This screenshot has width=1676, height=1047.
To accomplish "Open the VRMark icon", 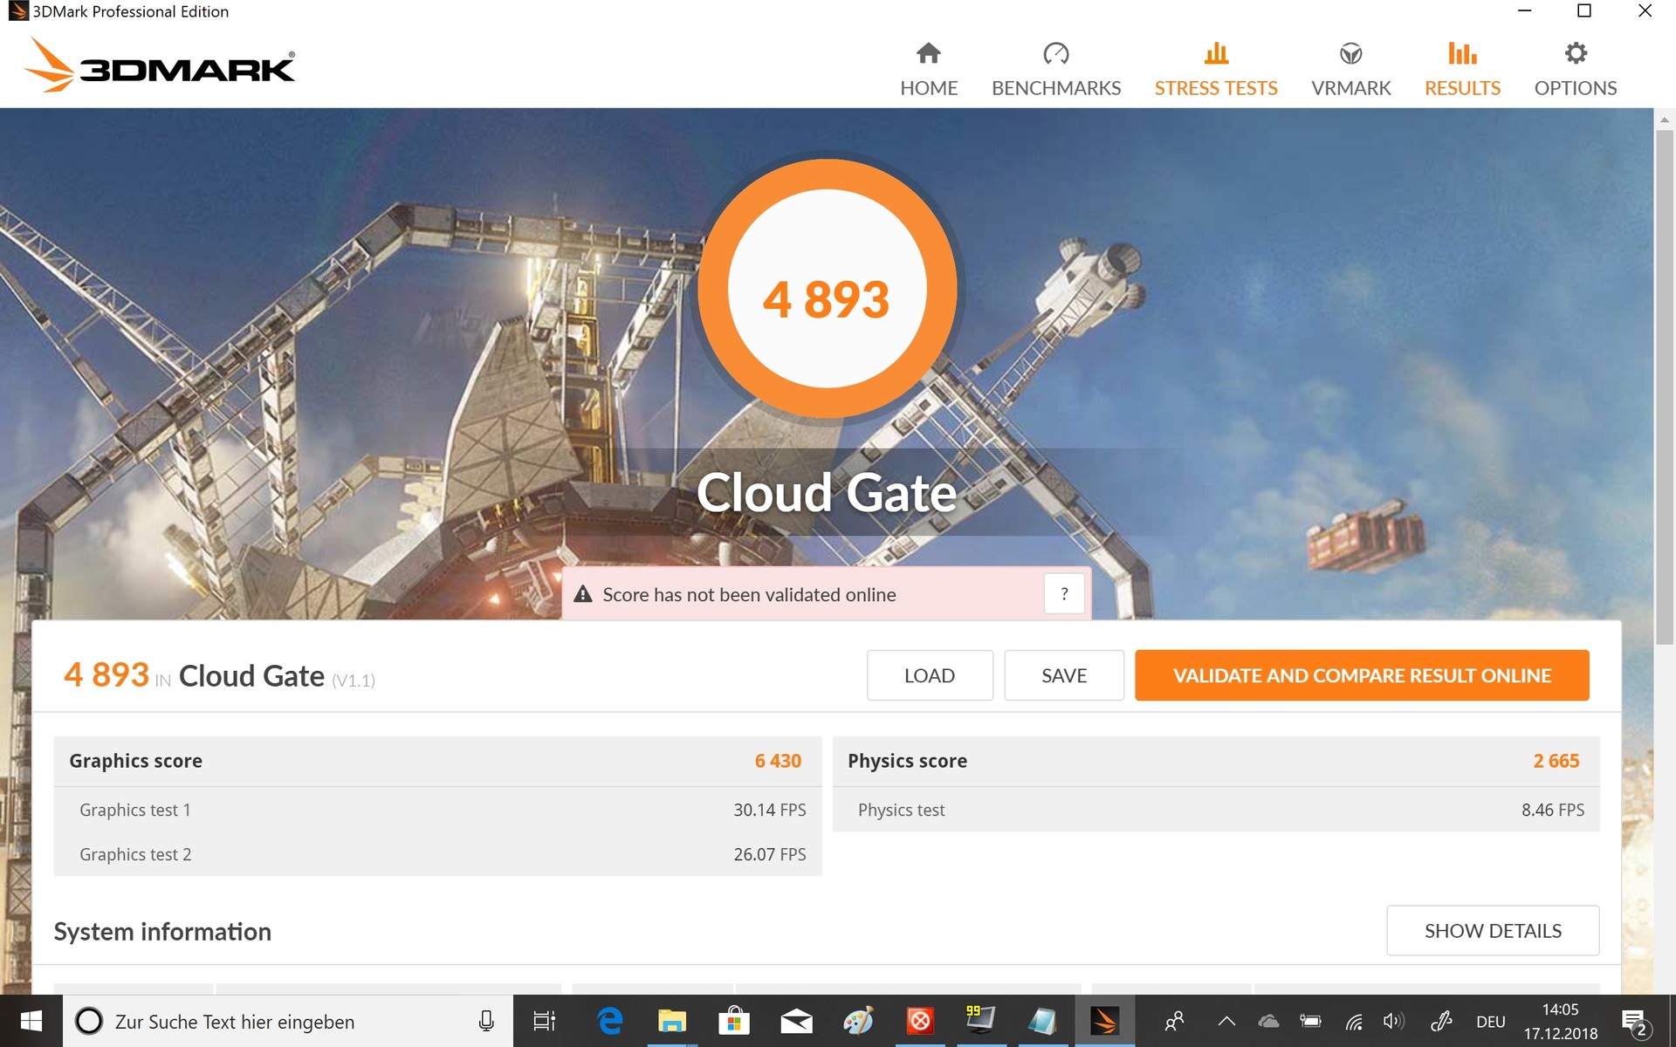I will coord(1350,54).
